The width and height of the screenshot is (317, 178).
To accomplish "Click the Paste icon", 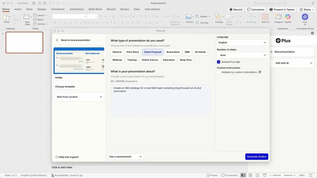I will 6,18.
